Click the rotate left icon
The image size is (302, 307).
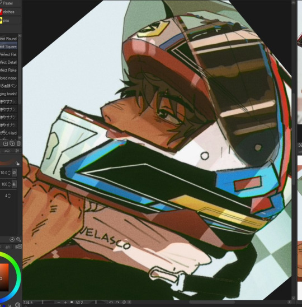[111, 303]
